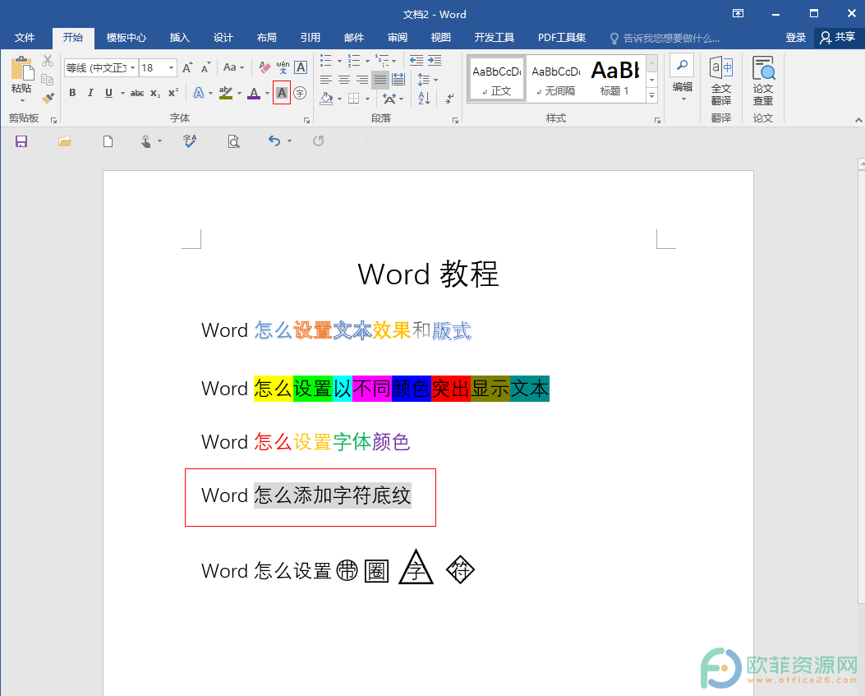The width and height of the screenshot is (865, 696).
Task: Switch to the 布局 tab
Action: tap(266, 38)
